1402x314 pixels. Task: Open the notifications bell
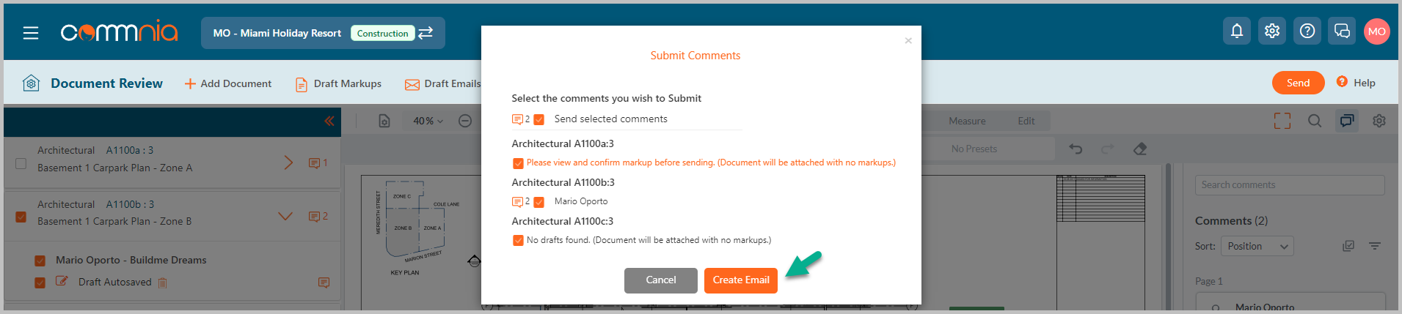tap(1237, 31)
